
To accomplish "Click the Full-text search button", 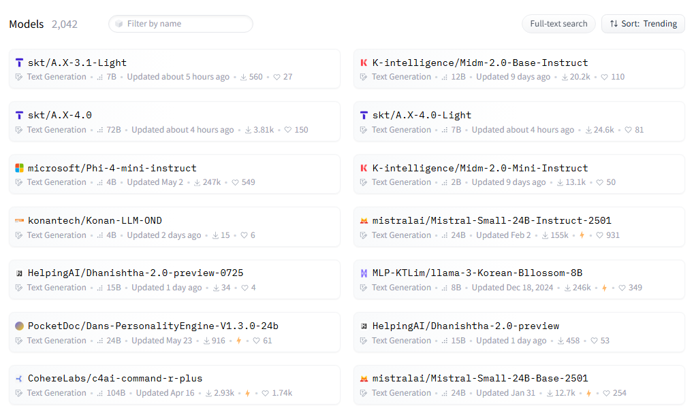I will coord(558,23).
